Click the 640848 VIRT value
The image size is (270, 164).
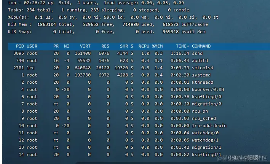pos(83,68)
